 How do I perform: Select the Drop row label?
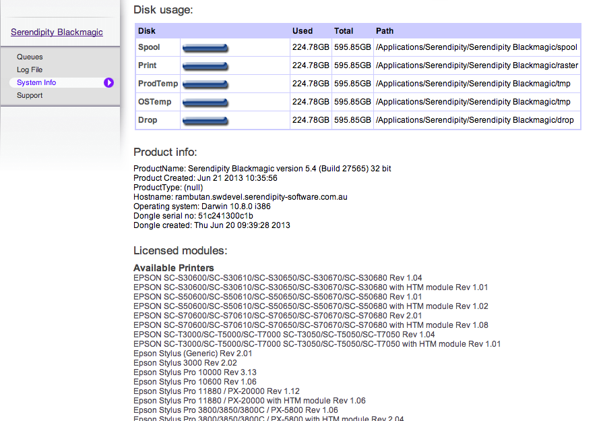coord(148,120)
